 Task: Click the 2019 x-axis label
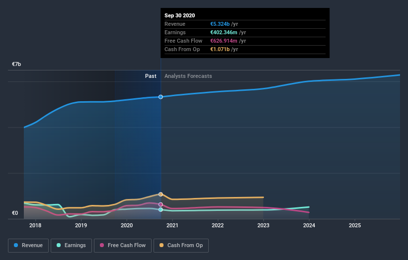click(81, 225)
